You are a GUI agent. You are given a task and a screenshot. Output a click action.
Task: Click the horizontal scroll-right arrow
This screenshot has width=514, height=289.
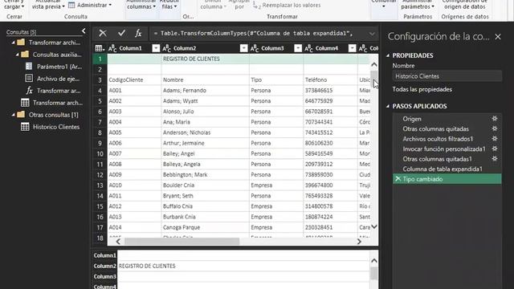pos(359,242)
